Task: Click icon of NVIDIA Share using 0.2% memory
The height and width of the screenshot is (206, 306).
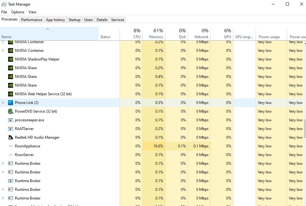Action: (11, 68)
